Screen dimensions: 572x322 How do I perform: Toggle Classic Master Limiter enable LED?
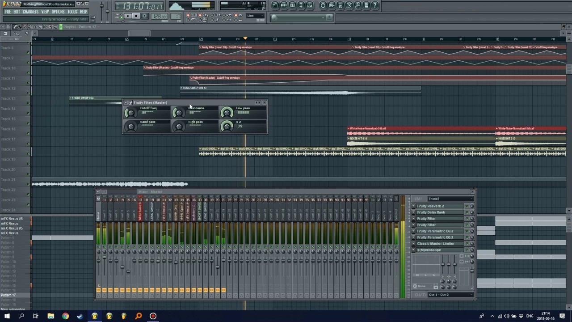click(467, 244)
